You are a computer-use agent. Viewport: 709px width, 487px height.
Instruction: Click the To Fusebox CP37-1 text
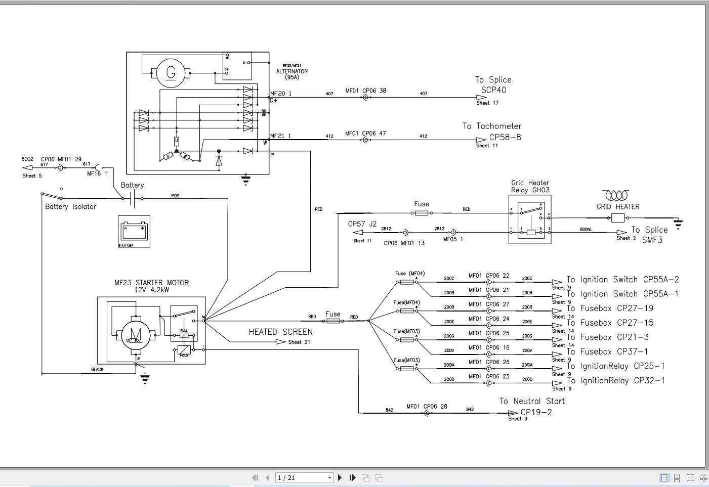(607, 351)
